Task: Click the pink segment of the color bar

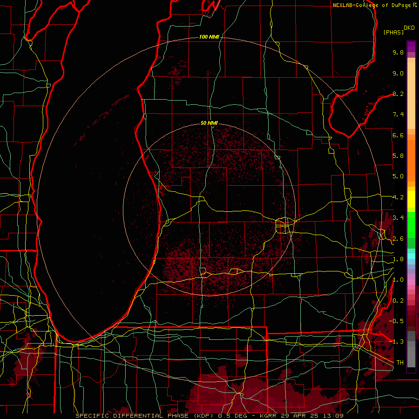Action: click(x=411, y=282)
